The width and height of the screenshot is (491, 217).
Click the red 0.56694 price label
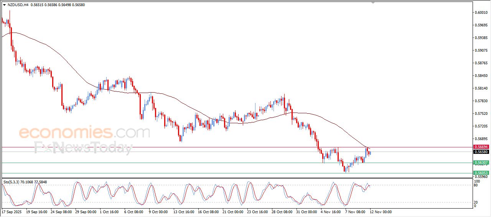[481, 147]
